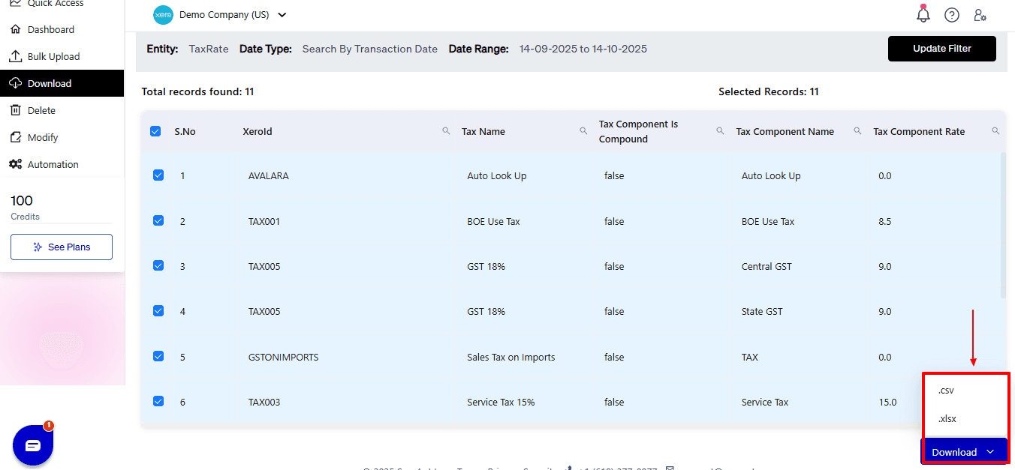Image resolution: width=1015 pixels, height=470 pixels.
Task: Open the Automation sidebar section
Action: click(x=16, y=163)
